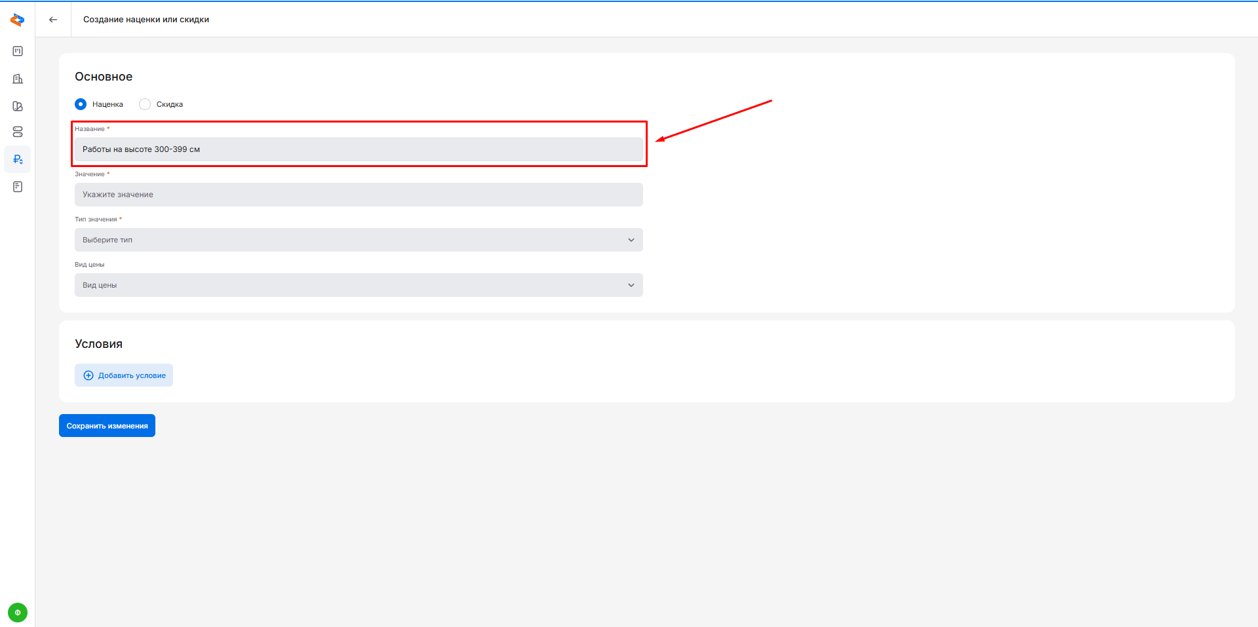Viewport: 1258px width, 627px height.
Task: Select the Скидка radio button
Action: tap(145, 104)
